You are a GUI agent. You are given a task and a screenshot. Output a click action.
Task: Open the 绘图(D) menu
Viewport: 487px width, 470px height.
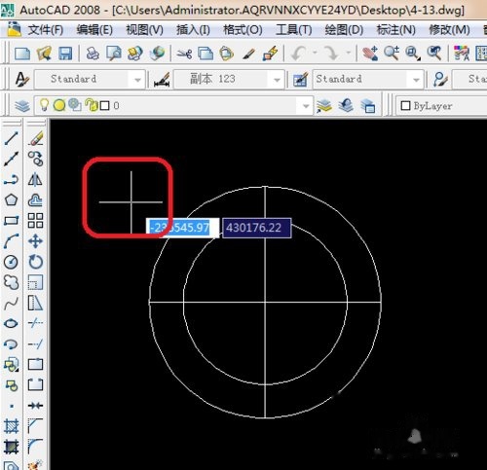tap(344, 30)
